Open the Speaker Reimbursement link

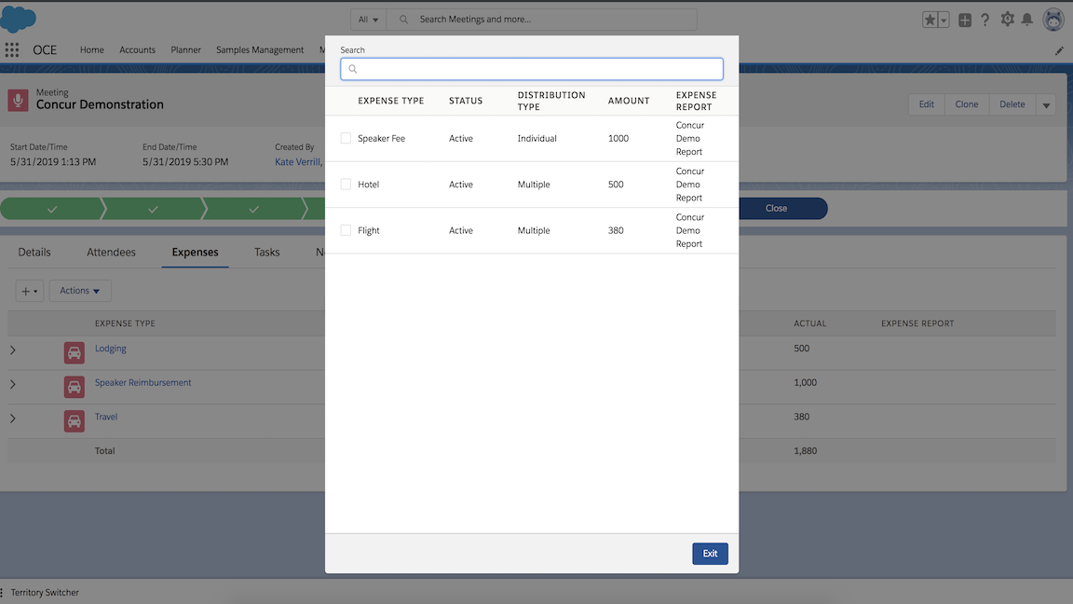pos(143,383)
